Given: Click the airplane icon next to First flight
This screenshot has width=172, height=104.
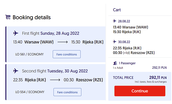Looking at the screenshot, I should (16, 33).
